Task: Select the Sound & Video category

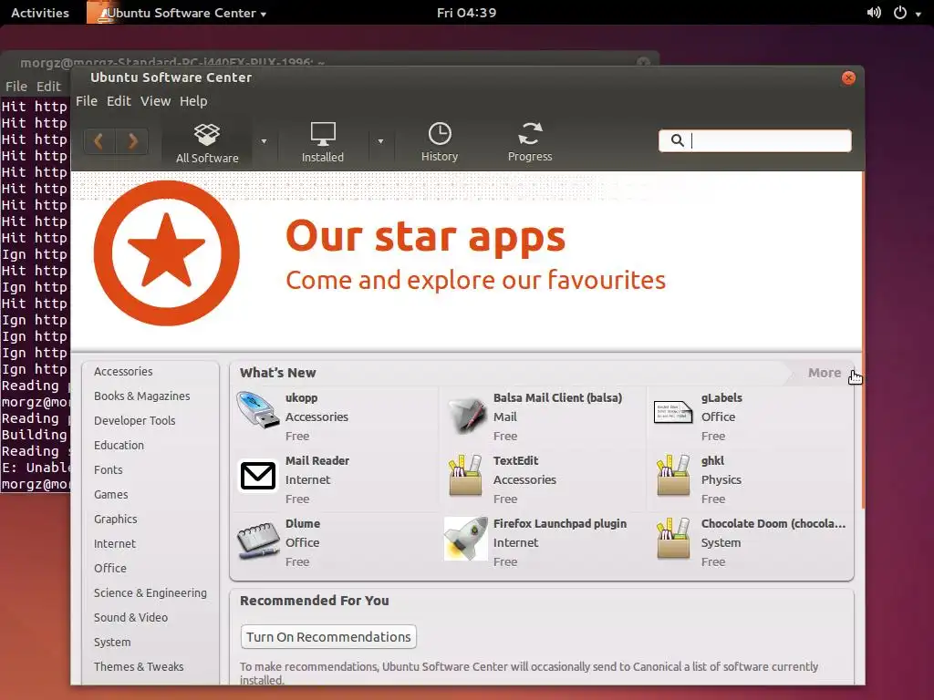Action: point(130,617)
